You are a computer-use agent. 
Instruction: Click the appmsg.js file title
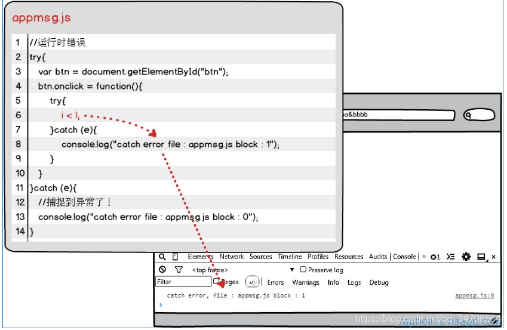(41, 17)
